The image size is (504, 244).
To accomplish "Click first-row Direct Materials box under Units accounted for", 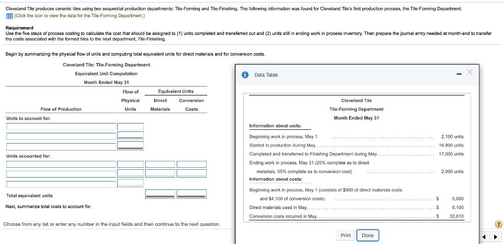I will point(160,164).
